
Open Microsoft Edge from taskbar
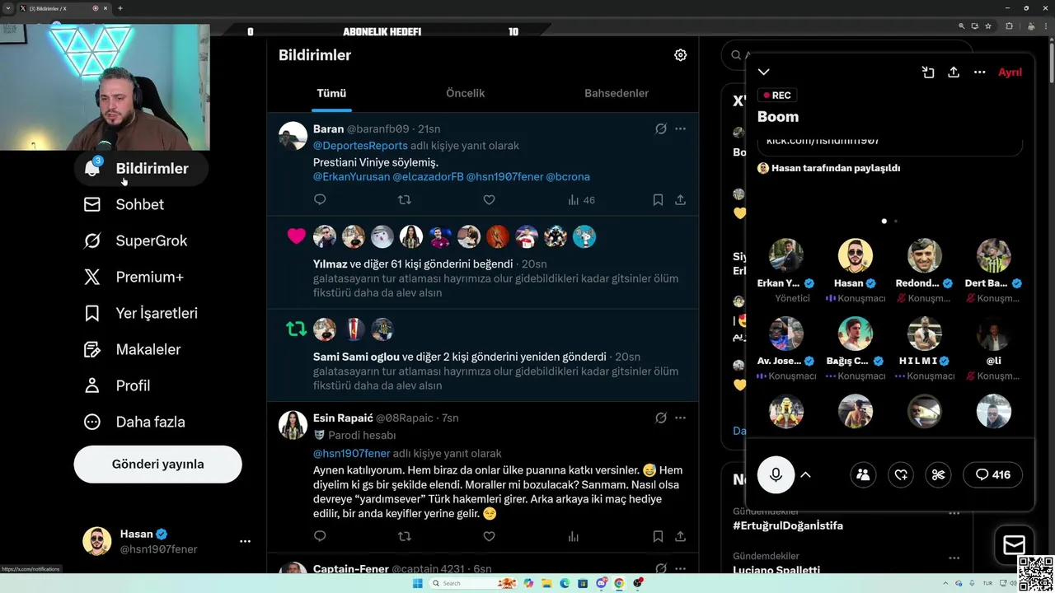pyautogui.click(x=565, y=583)
